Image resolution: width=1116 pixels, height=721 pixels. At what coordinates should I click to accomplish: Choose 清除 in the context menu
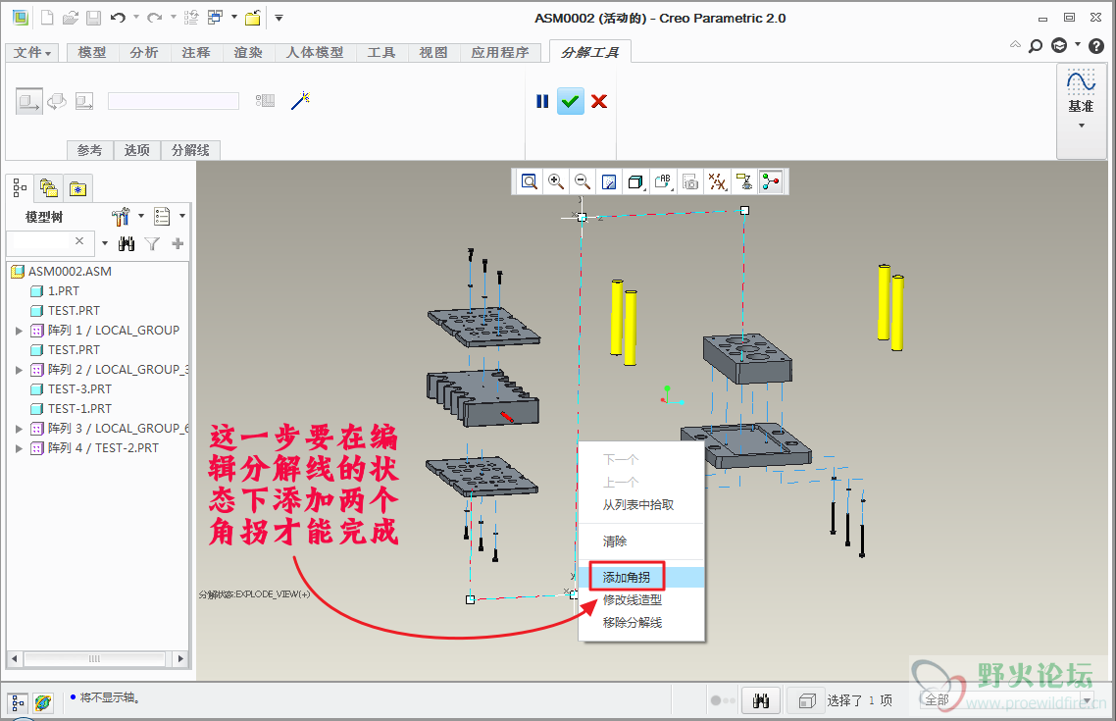(x=642, y=541)
